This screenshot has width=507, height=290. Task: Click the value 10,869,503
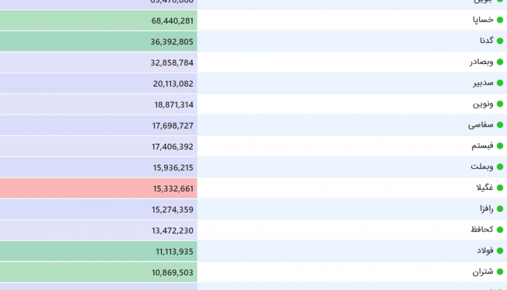point(172,272)
